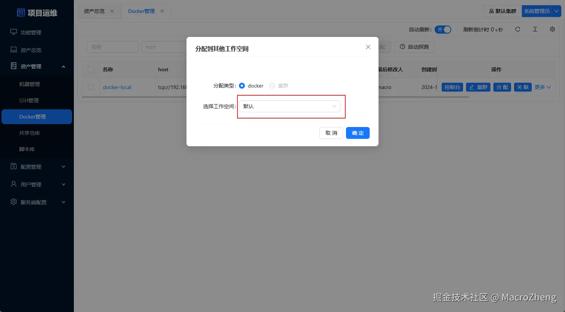Screen dimensions: 565x312
Task: Click the host search field
Action: pyautogui.click(x=164, y=47)
